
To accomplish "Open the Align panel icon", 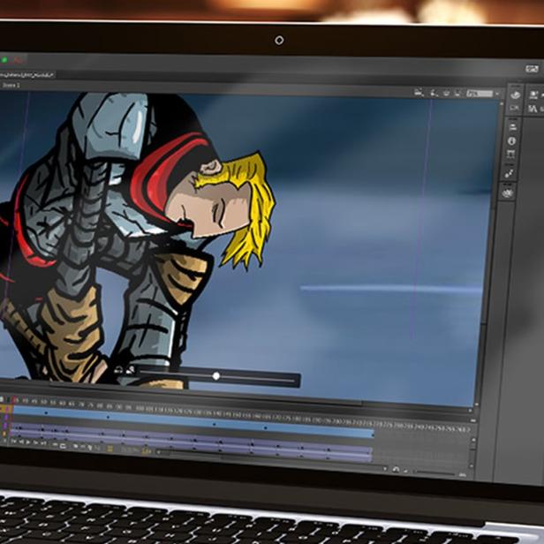I will click(513, 127).
